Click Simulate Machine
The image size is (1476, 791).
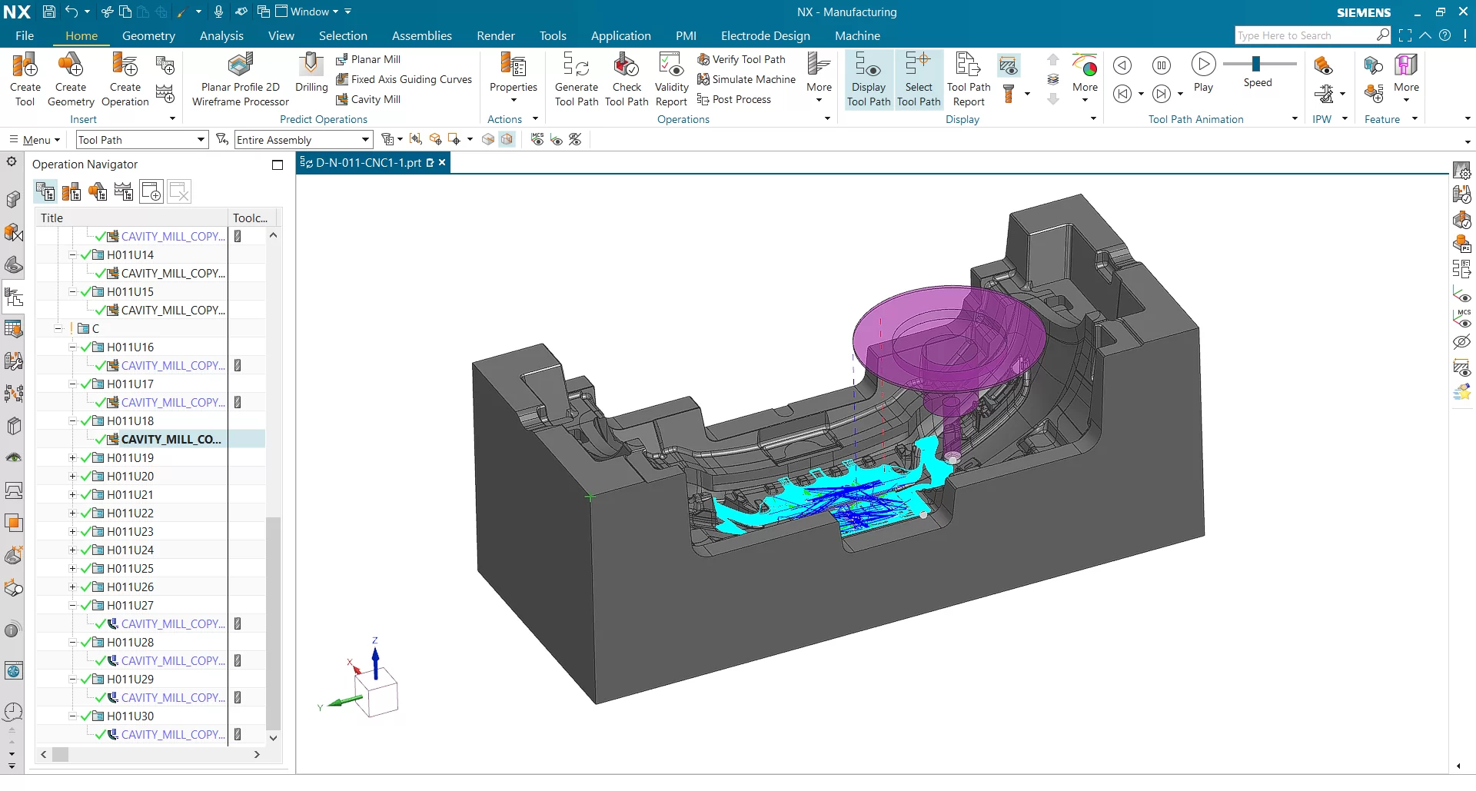coord(746,79)
